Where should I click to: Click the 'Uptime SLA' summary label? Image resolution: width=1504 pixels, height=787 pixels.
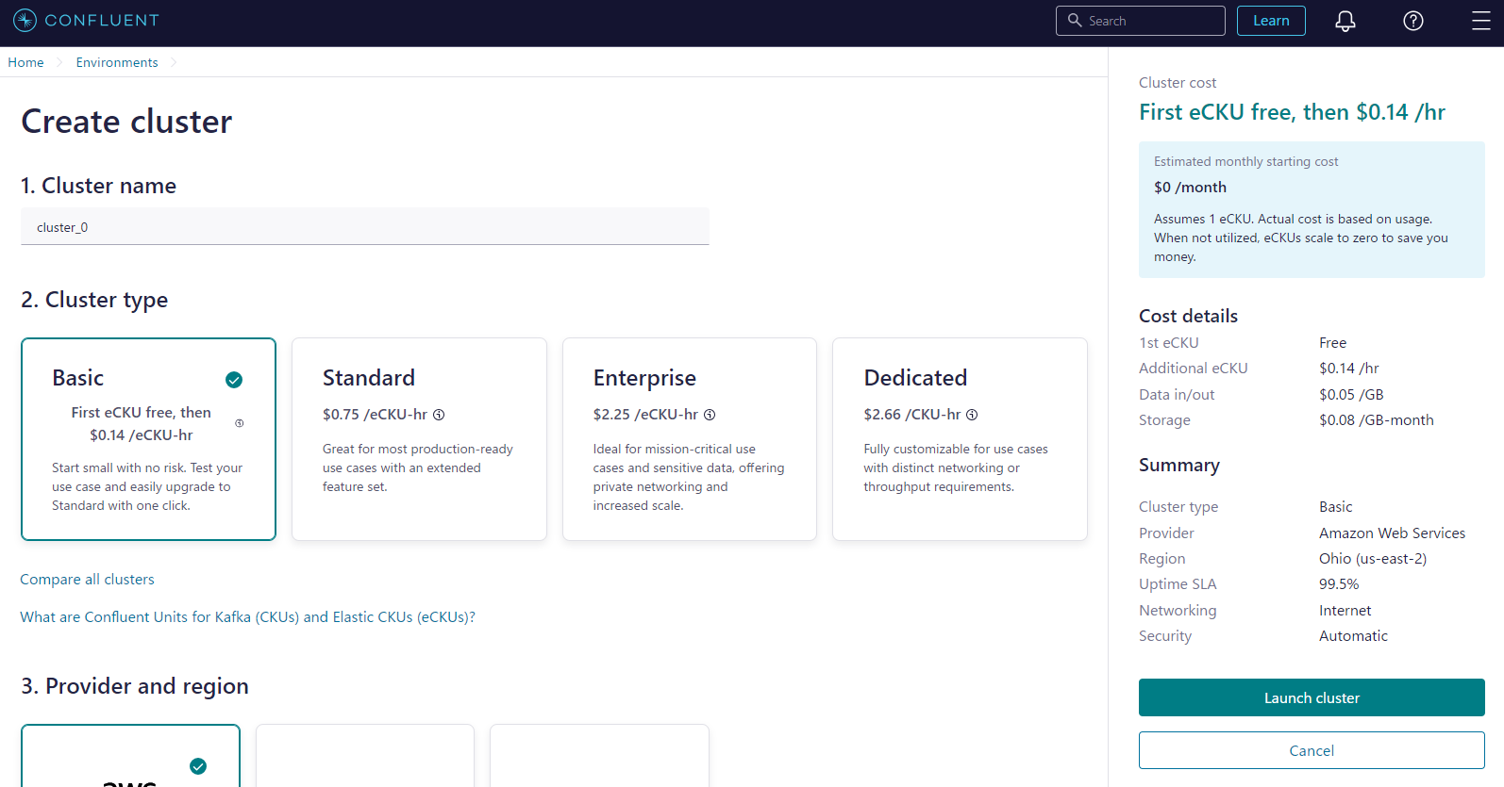click(x=1178, y=584)
